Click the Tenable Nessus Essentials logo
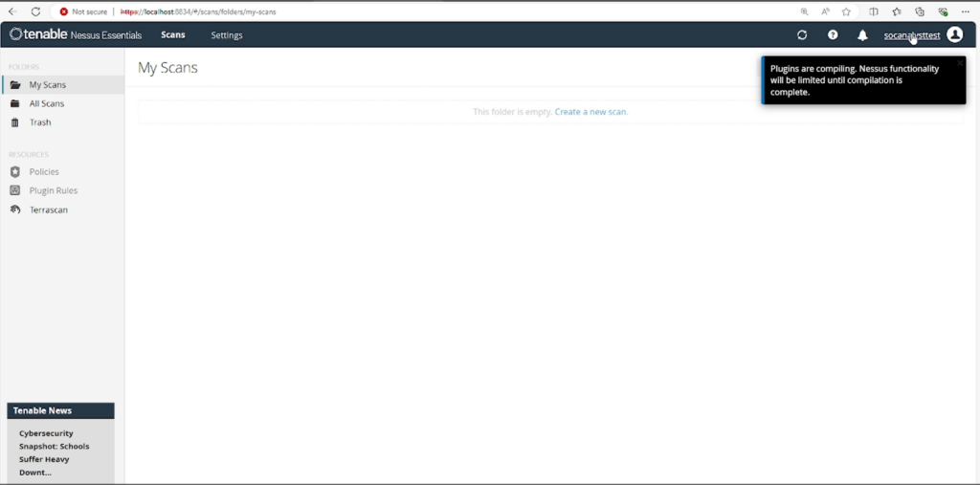 76,35
